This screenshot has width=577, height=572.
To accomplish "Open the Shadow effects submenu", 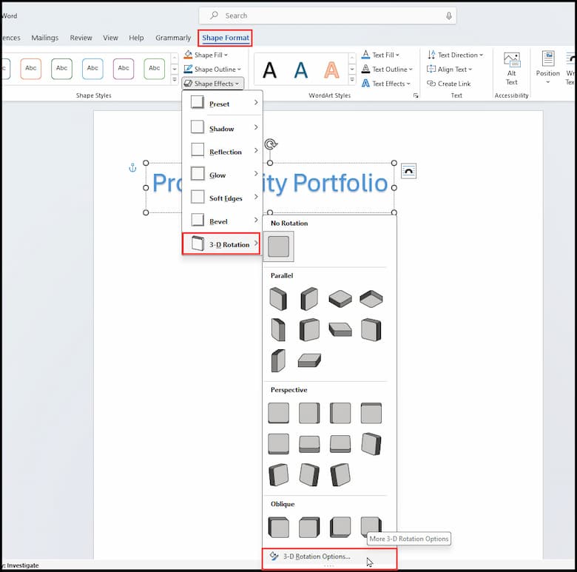I will 222,129.
